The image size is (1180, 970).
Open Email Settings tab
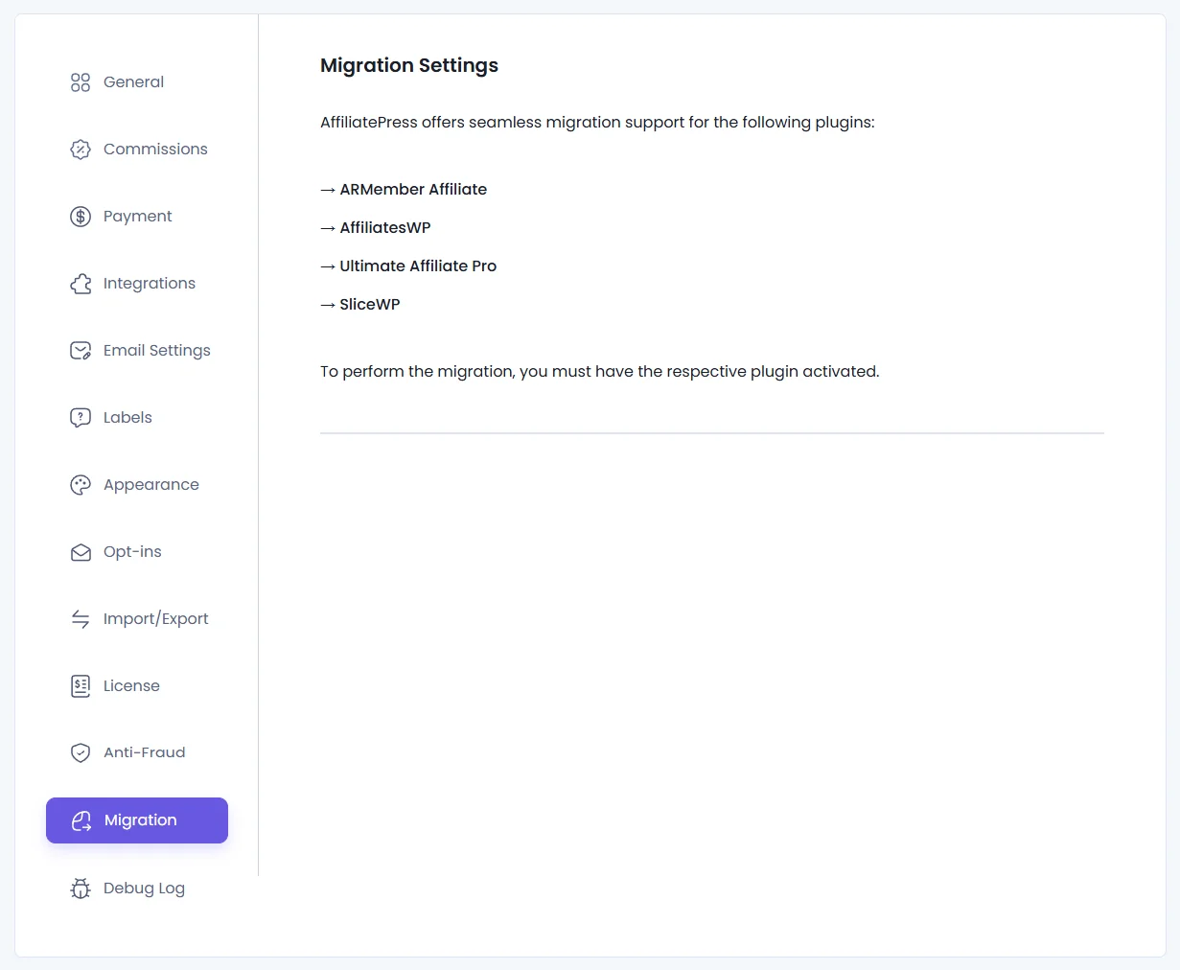[137, 351]
